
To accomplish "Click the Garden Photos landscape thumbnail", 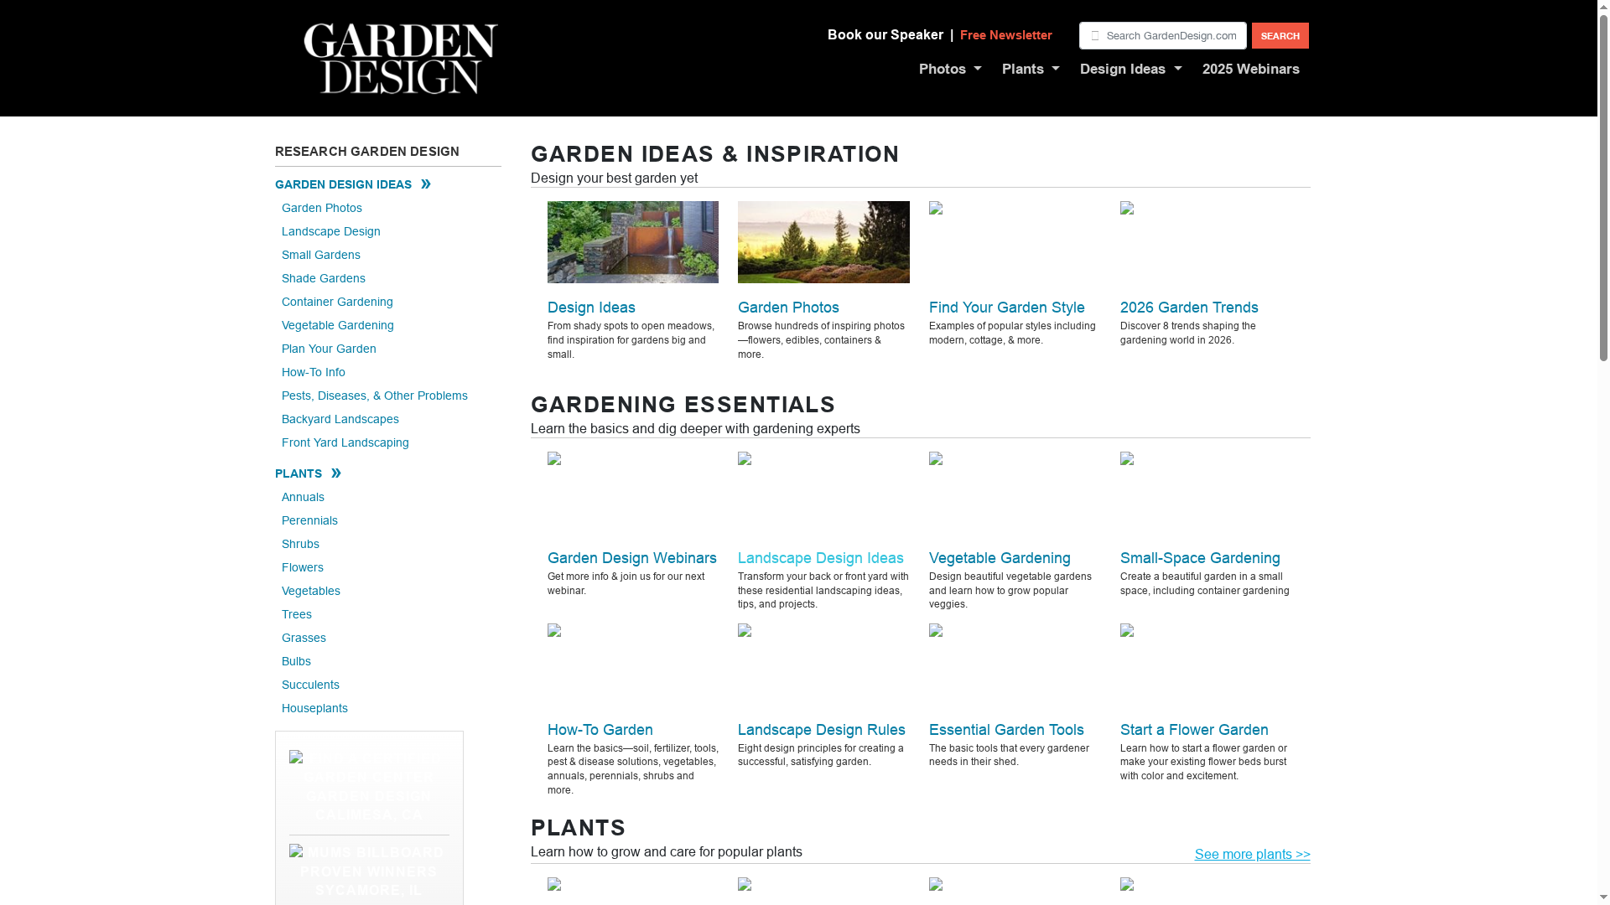I will pyautogui.click(x=823, y=241).
